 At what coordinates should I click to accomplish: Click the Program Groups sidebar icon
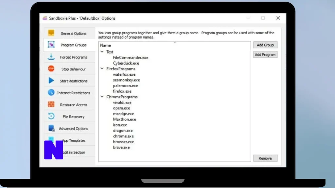[51, 44]
